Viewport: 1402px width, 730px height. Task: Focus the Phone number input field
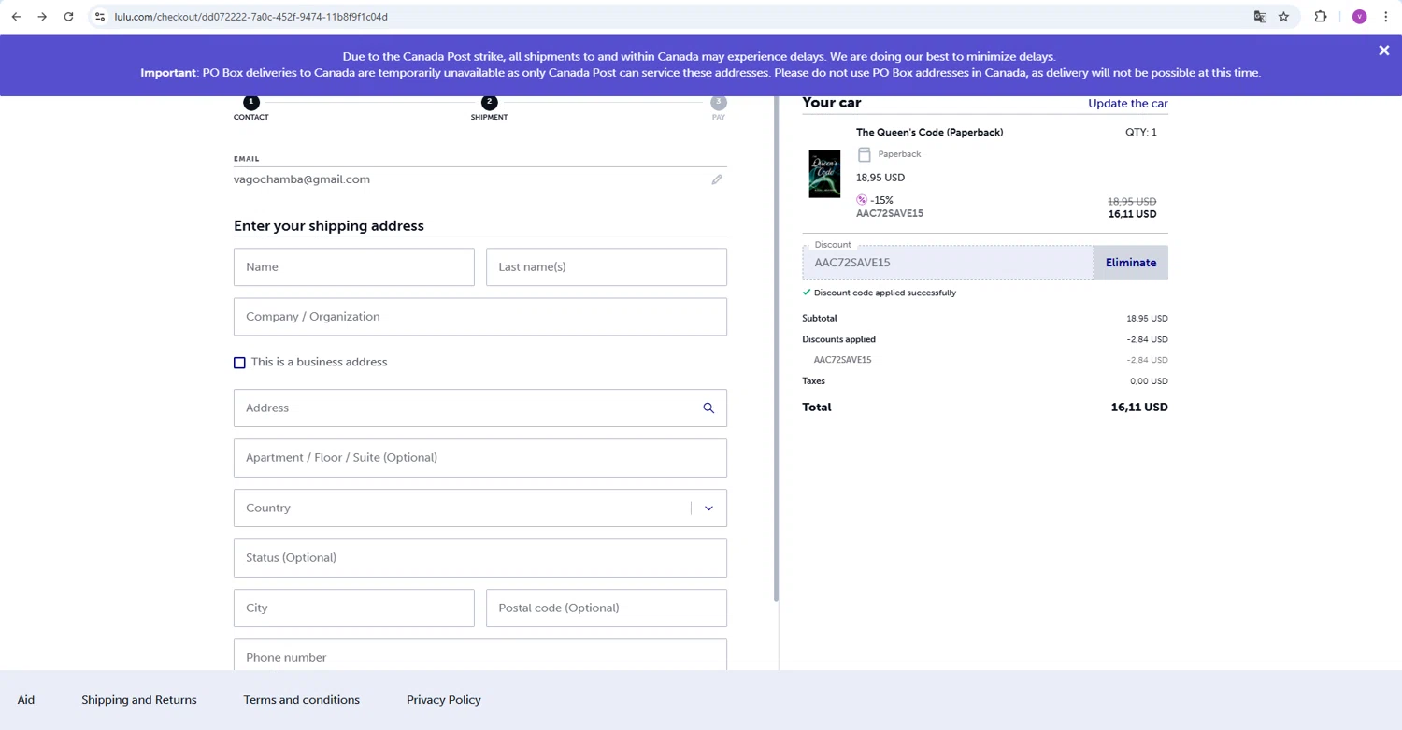tap(479, 656)
